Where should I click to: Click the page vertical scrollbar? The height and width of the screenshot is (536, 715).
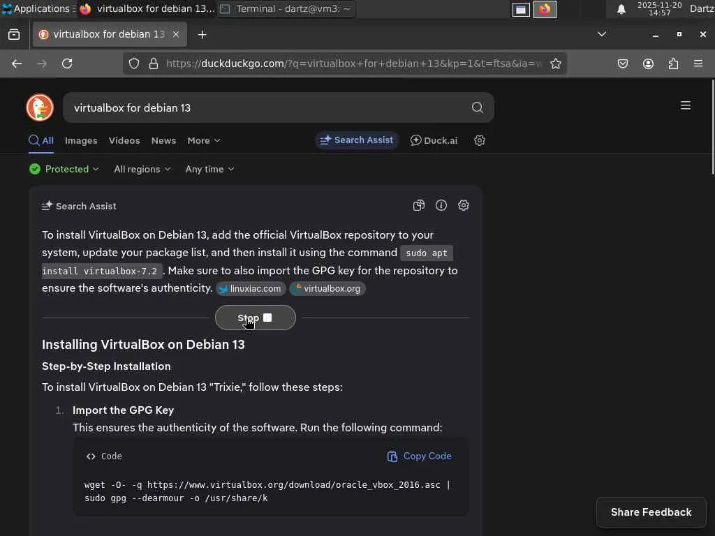click(713, 127)
